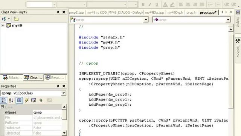Select the FullName property row

pos(33,123)
